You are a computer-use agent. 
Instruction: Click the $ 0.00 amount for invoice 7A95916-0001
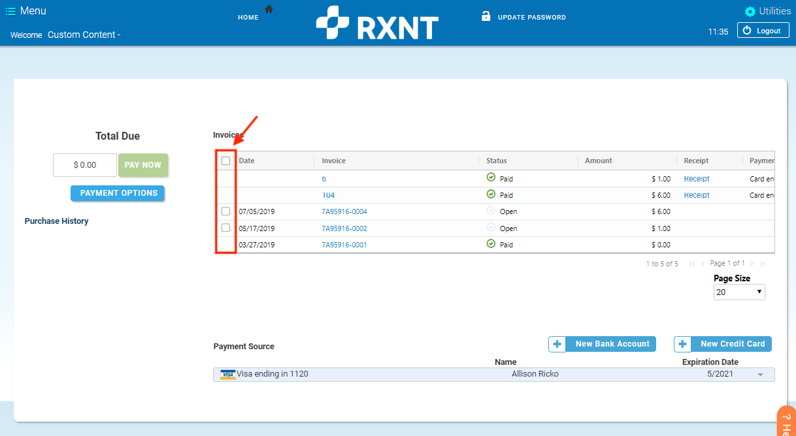pos(661,245)
